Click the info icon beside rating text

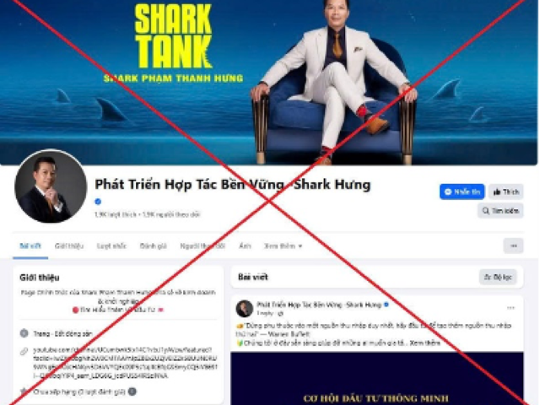point(132,391)
